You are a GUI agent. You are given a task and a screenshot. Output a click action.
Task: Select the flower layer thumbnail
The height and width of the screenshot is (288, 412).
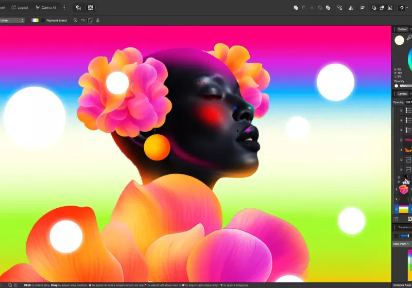tap(404, 189)
